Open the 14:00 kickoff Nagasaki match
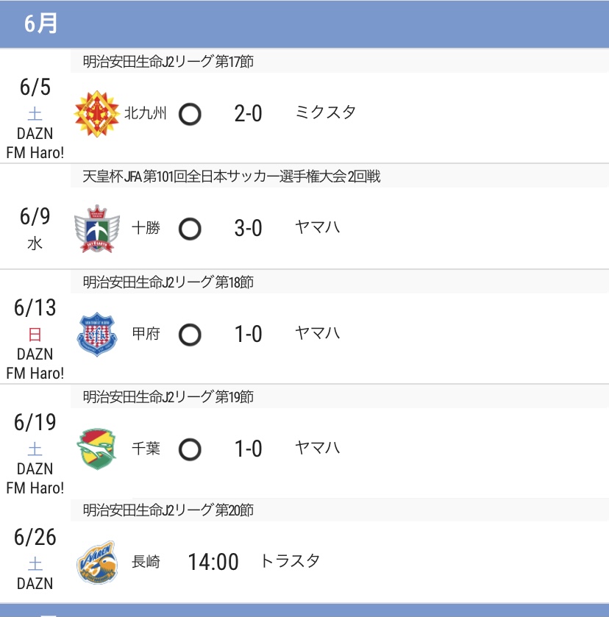The image size is (609, 617). (213, 562)
